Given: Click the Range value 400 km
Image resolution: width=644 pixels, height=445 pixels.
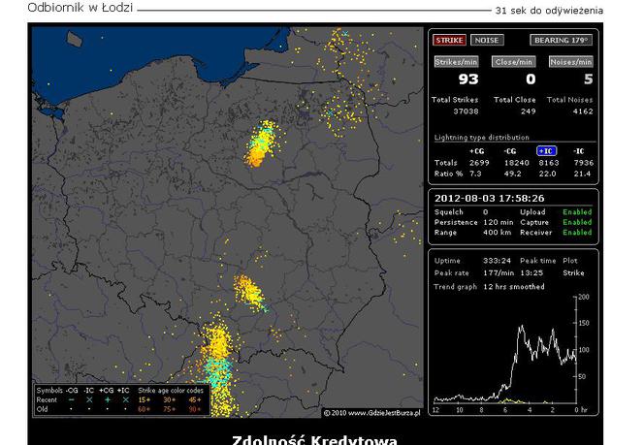Looking at the screenshot, I should tap(497, 233).
